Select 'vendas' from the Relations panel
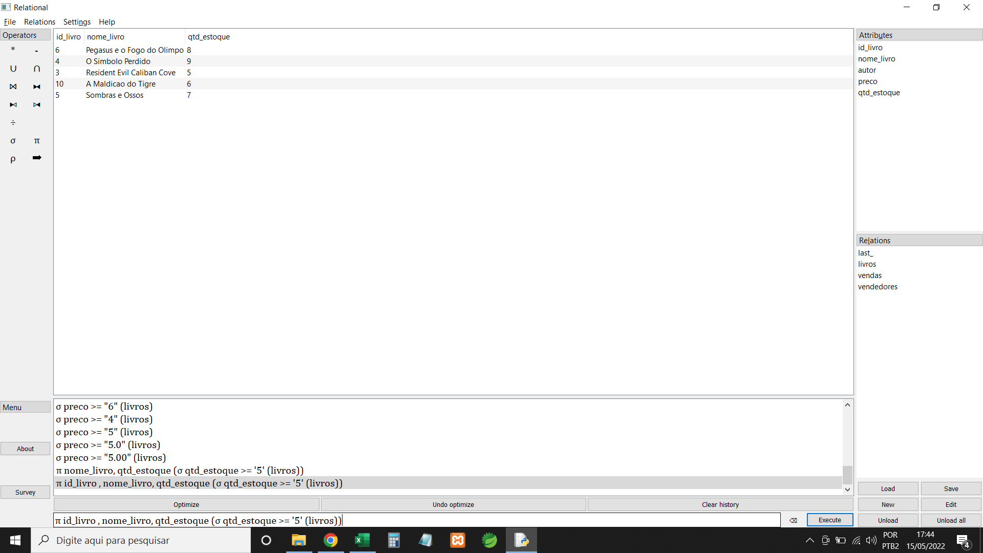Screen dimensions: 983x553 [x=869, y=275]
